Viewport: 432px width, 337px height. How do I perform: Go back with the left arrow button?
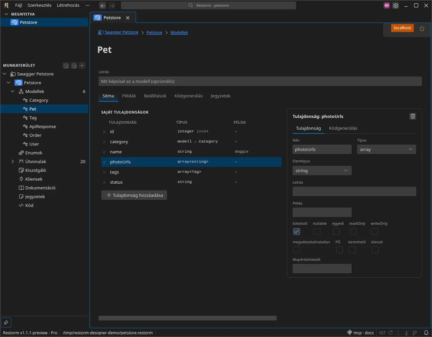pyautogui.click(x=103, y=5)
